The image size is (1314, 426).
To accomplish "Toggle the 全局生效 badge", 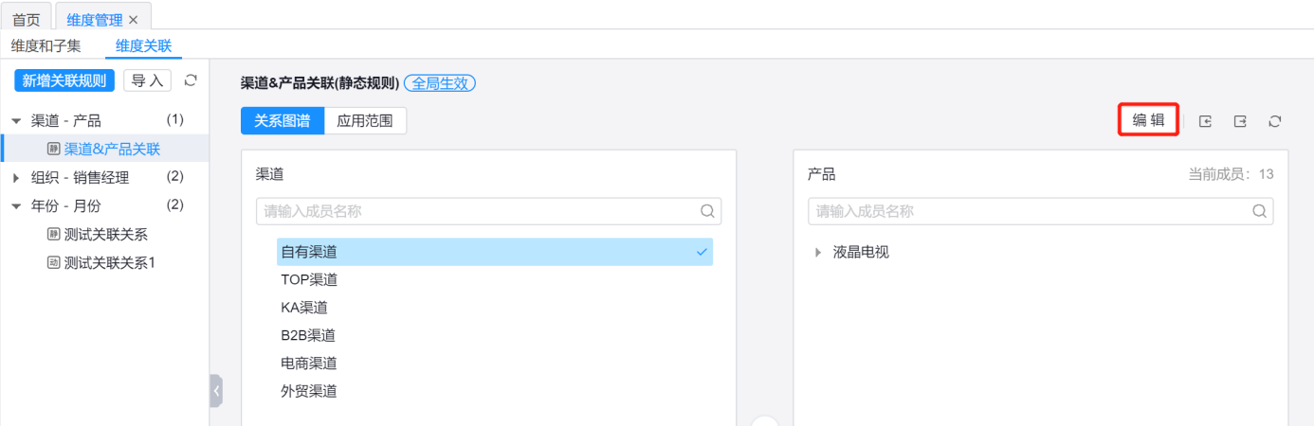I will [439, 83].
